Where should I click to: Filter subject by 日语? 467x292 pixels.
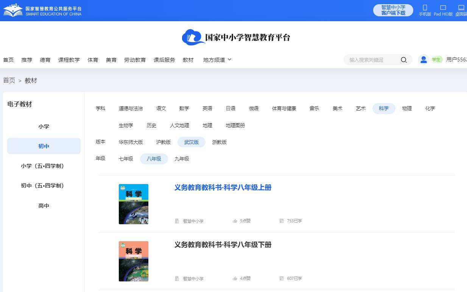[230, 108]
